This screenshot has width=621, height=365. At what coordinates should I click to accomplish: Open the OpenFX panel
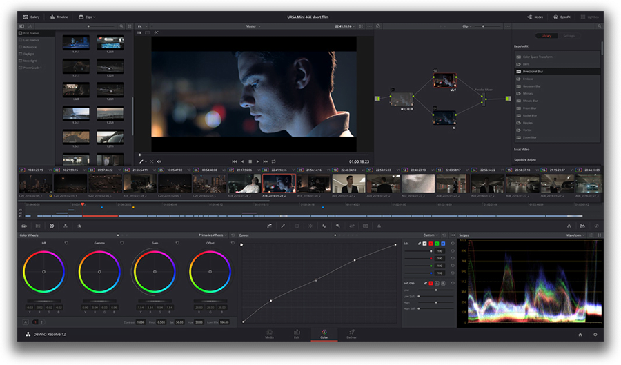(x=561, y=17)
